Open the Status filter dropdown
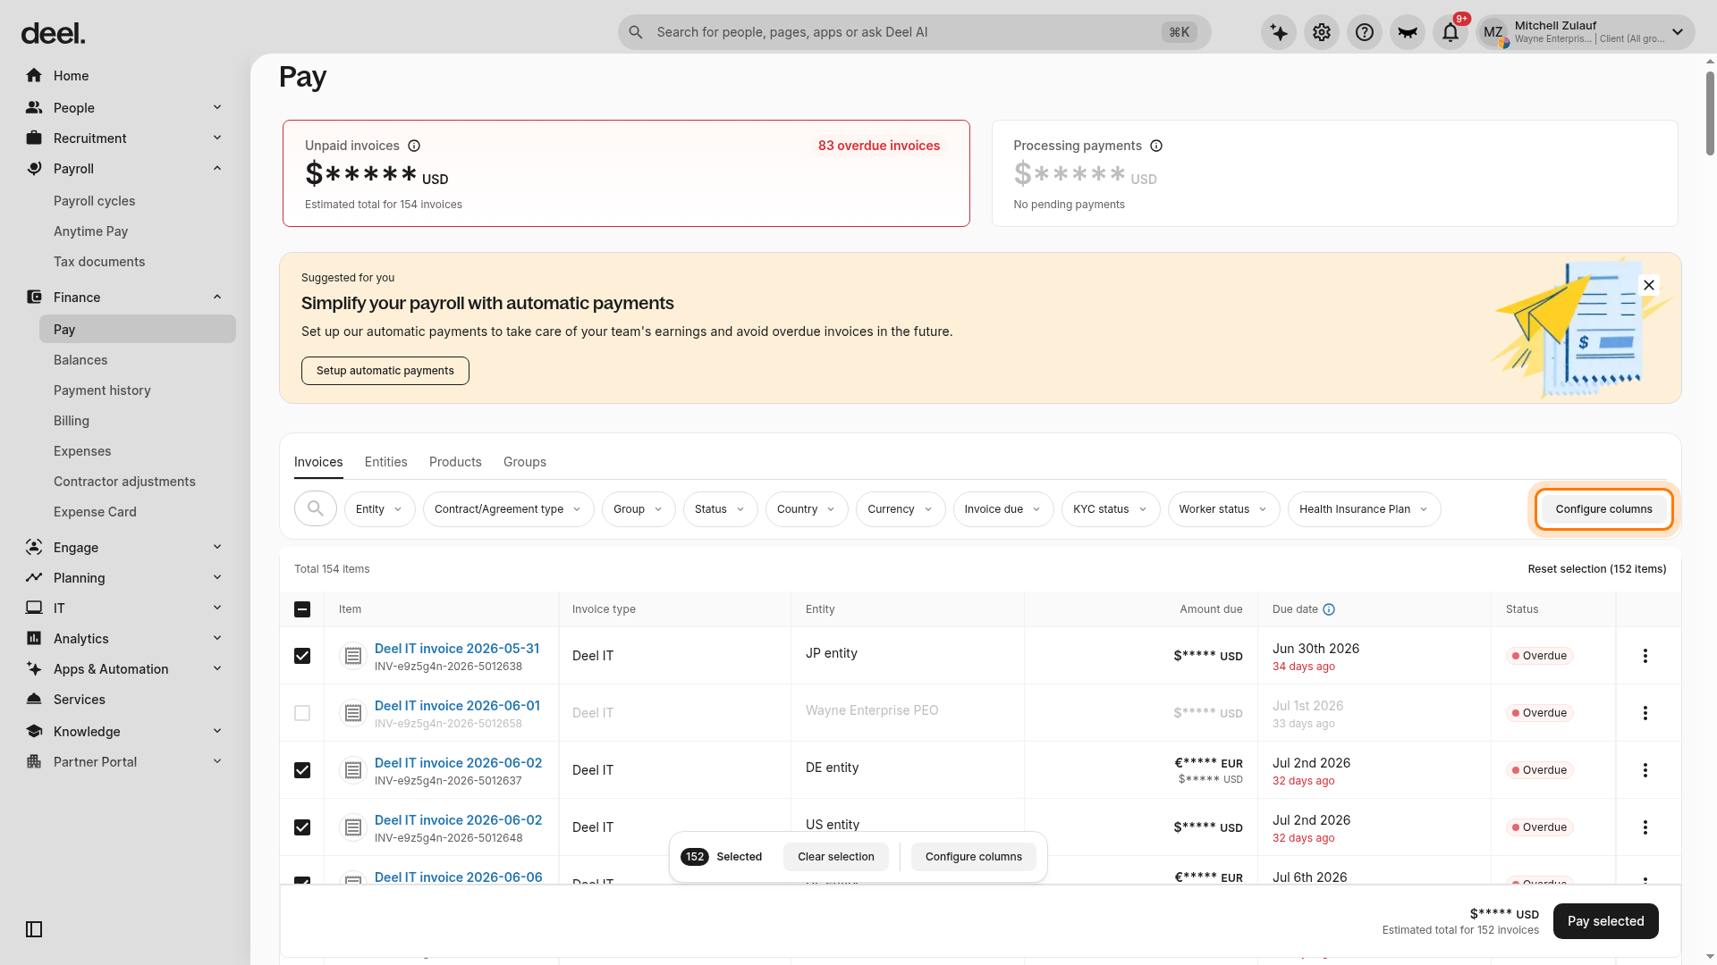The width and height of the screenshot is (1717, 965). point(720,509)
